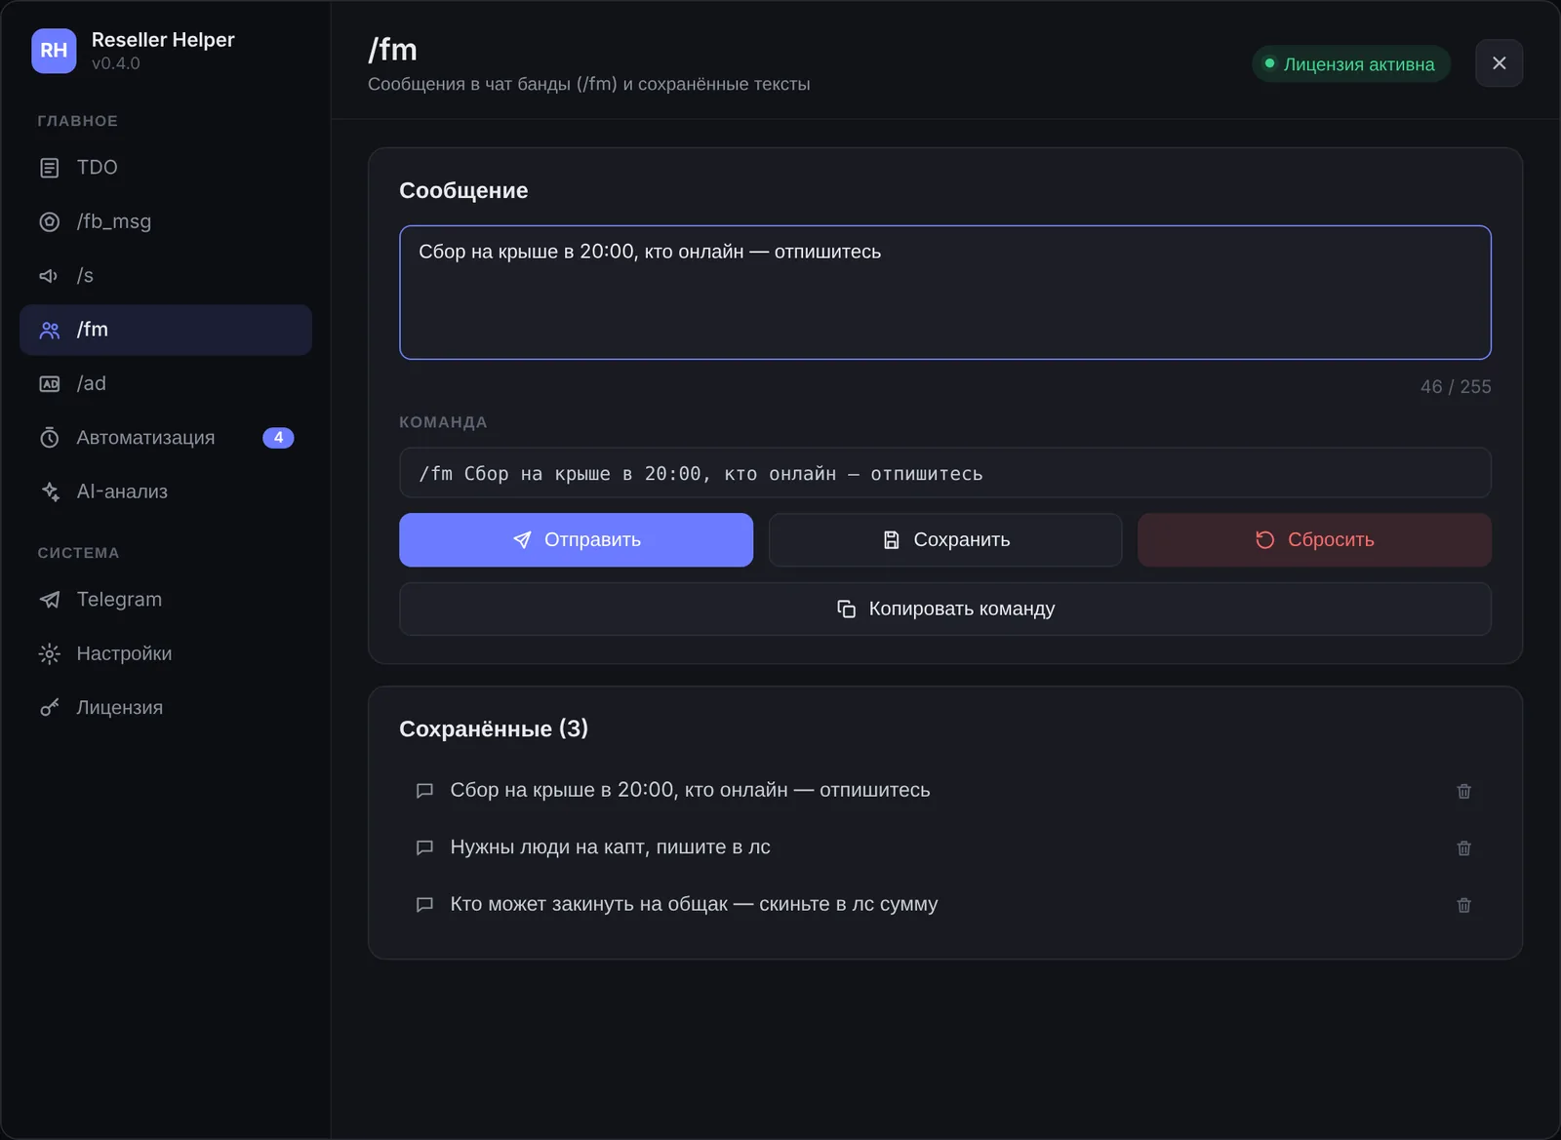Focus the Сообщение text area
1561x1140 pixels.
point(945,293)
